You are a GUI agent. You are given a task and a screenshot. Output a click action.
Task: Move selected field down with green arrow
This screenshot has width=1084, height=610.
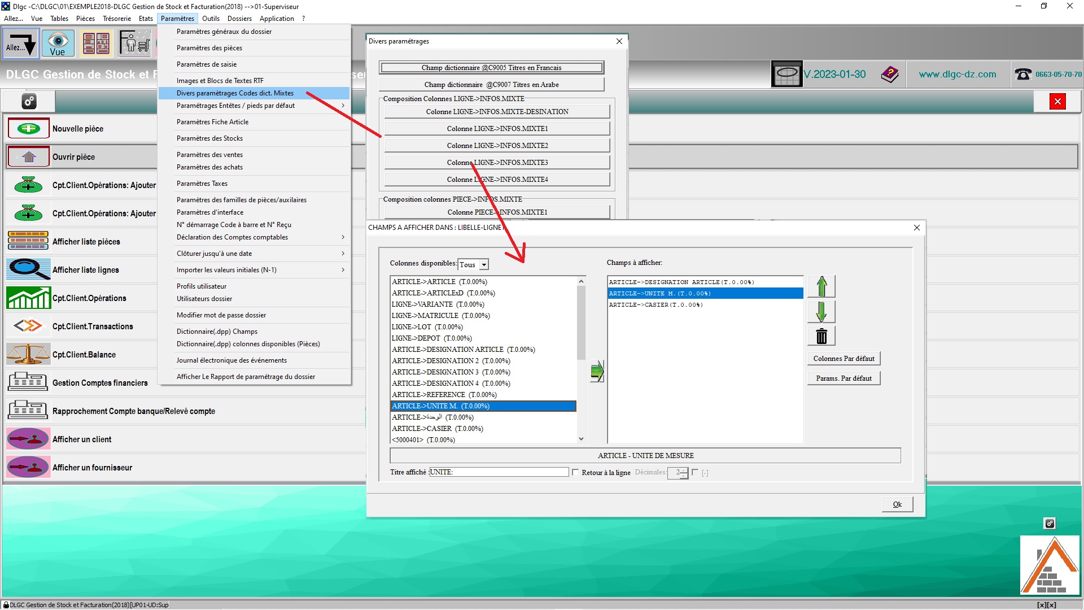coord(821,311)
